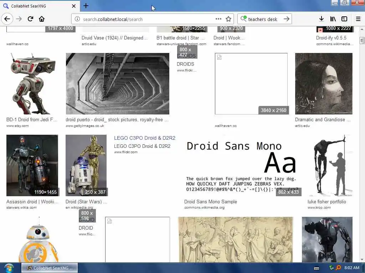Viewport: 365px width, 273px height.
Task: Close the CollabNet SearXNG tab
Action: pos(74,6)
